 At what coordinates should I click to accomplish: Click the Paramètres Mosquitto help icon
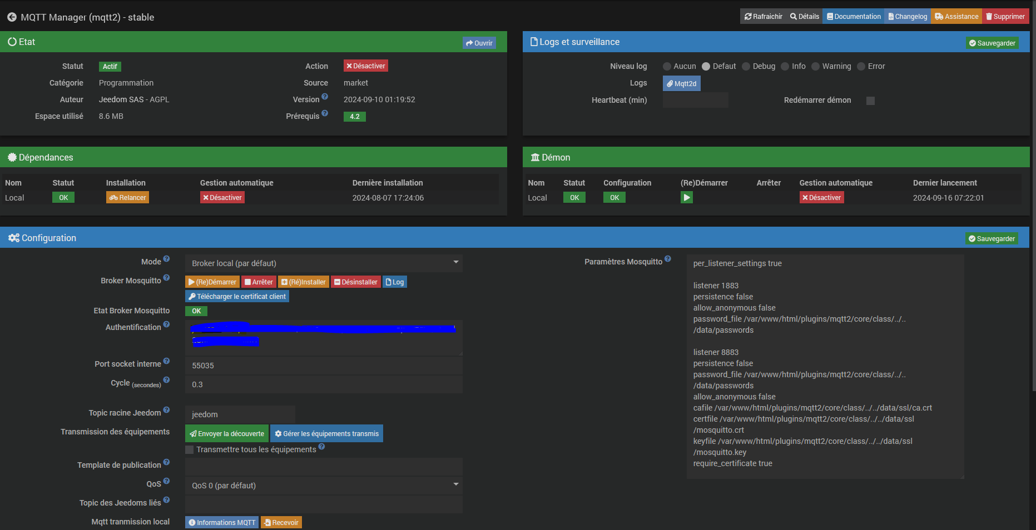coord(668,259)
